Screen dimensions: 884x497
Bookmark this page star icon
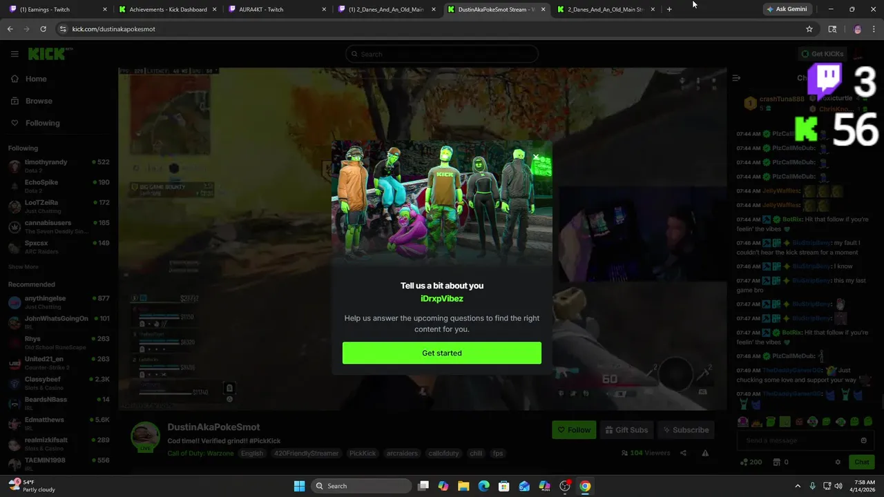point(809,29)
